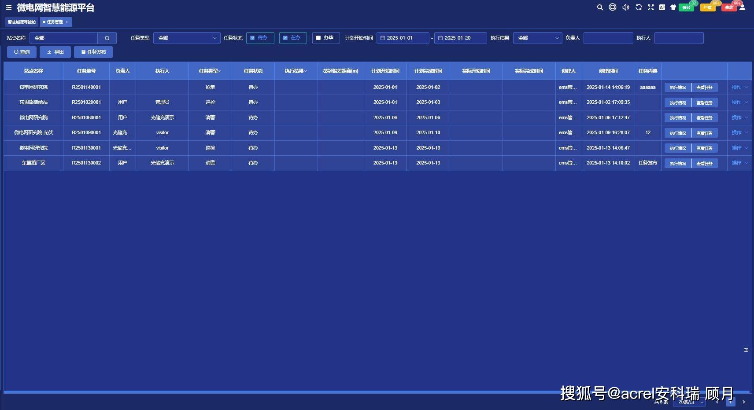Open the table column settings icon

(x=746, y=350)
